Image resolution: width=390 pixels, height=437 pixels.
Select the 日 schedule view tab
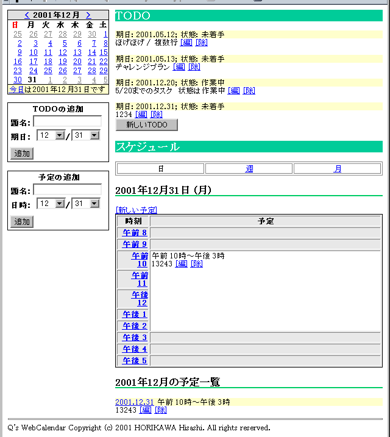tap(161, 169)
